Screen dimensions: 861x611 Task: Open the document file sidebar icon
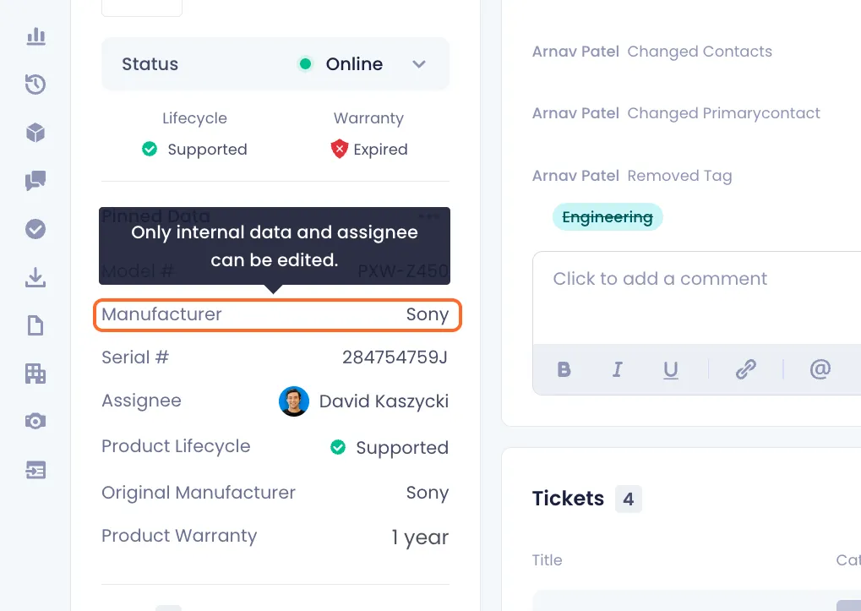point(35,325)
